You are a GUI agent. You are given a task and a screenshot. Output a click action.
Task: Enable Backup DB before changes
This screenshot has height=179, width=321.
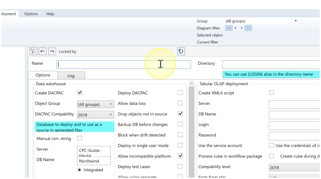click(180, 124)
